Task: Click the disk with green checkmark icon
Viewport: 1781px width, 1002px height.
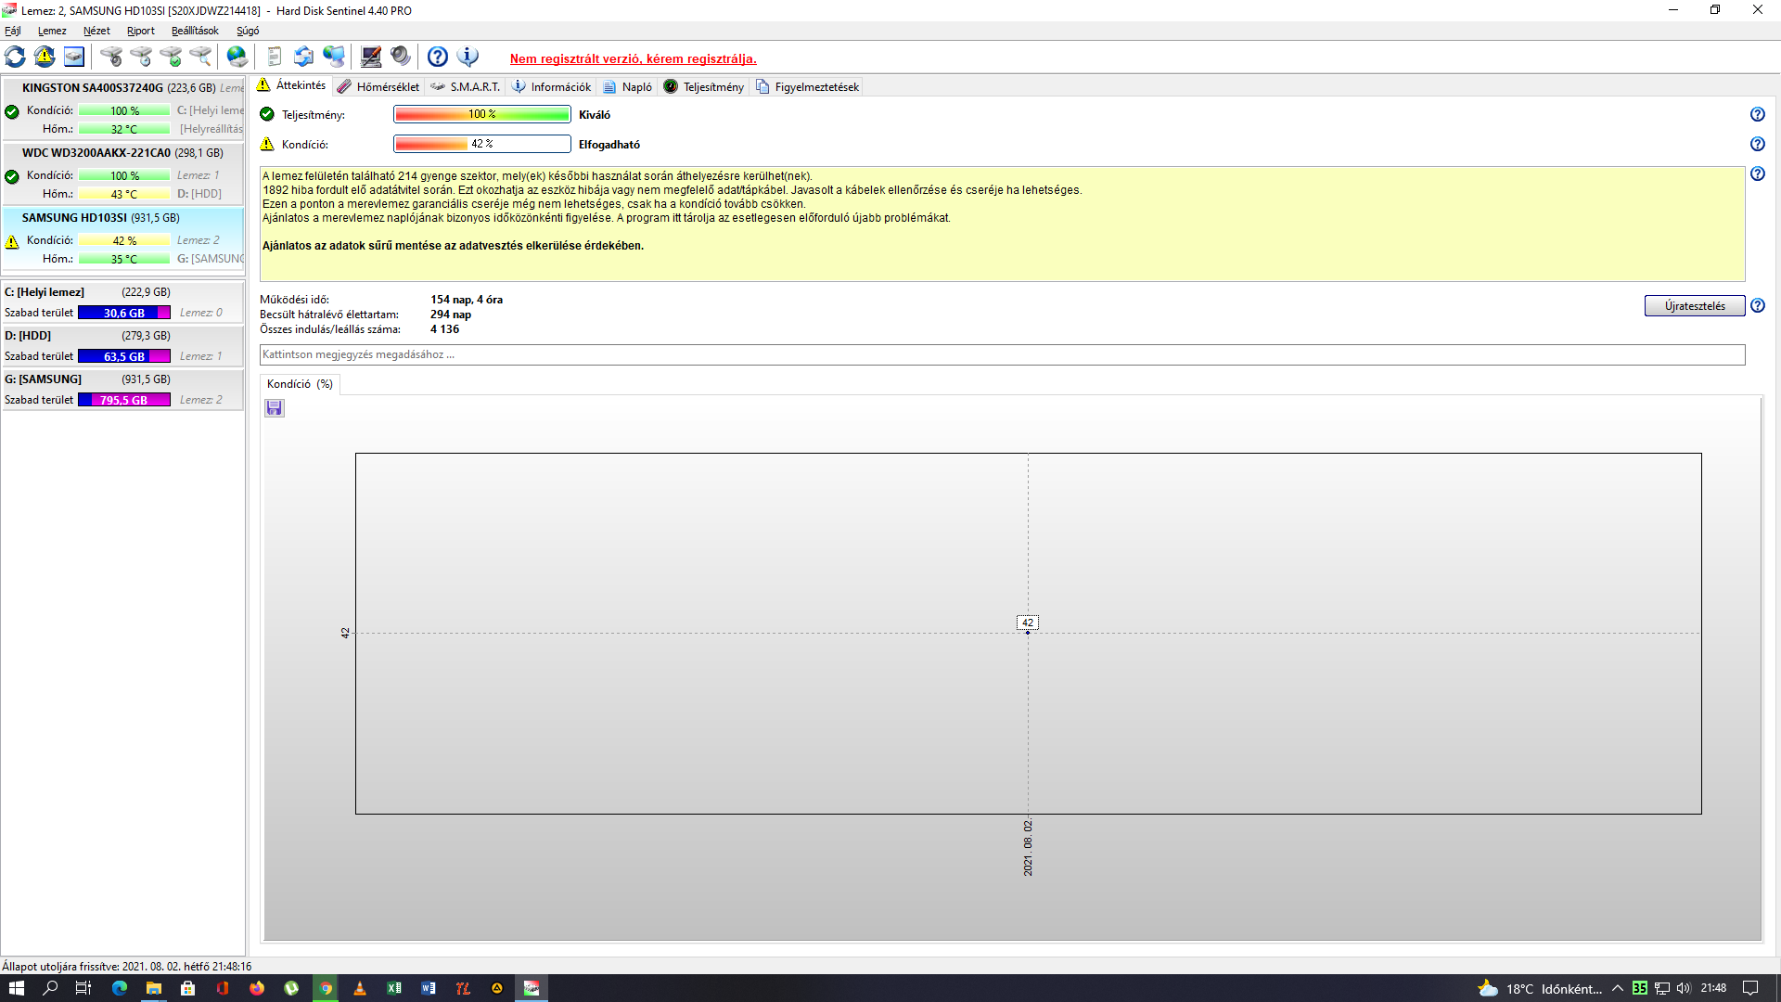Action: click(171, 58)
